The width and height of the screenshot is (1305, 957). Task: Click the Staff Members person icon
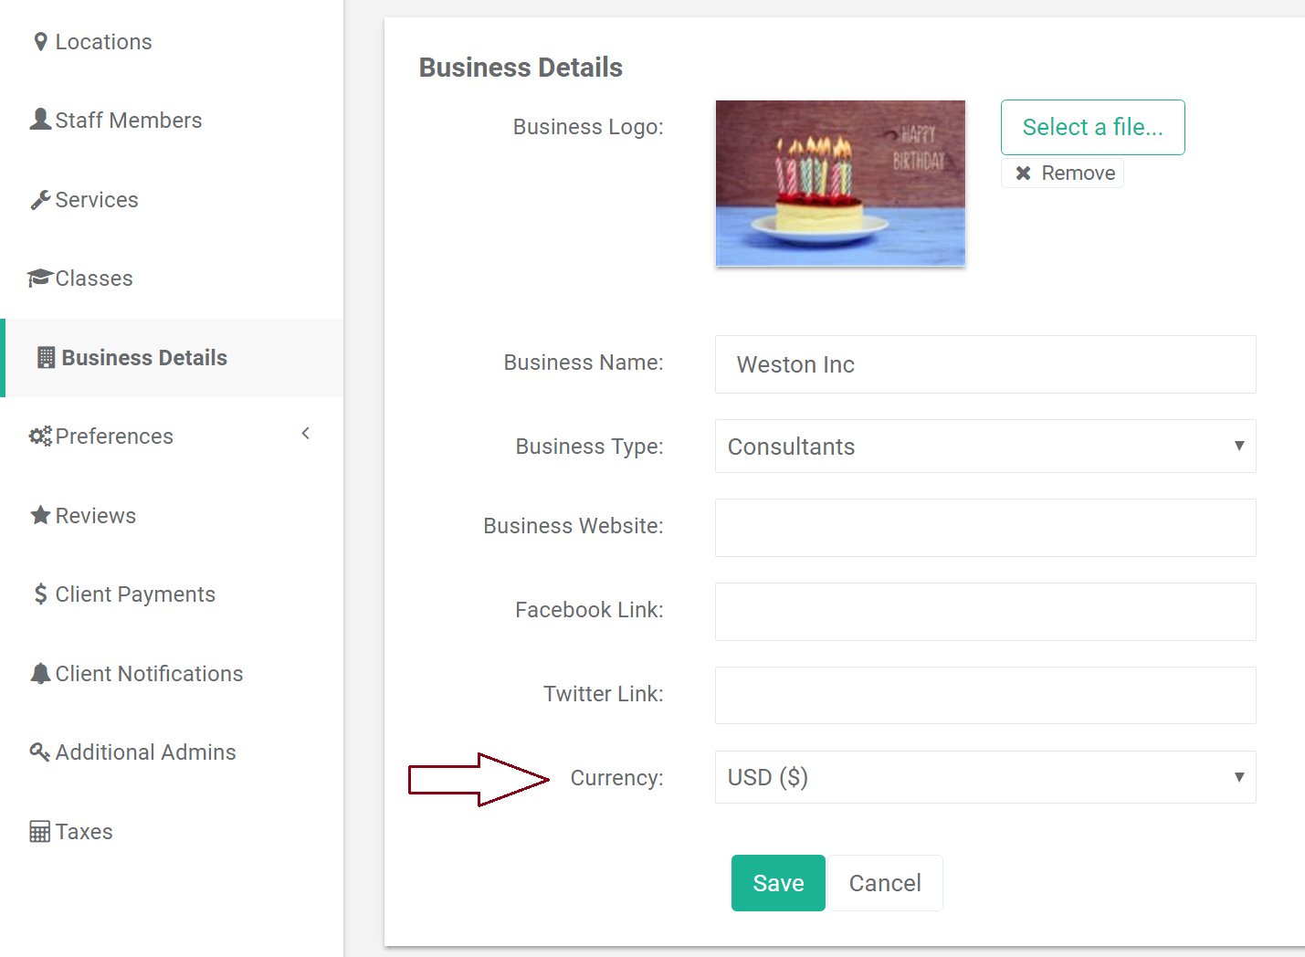(40, 120)
